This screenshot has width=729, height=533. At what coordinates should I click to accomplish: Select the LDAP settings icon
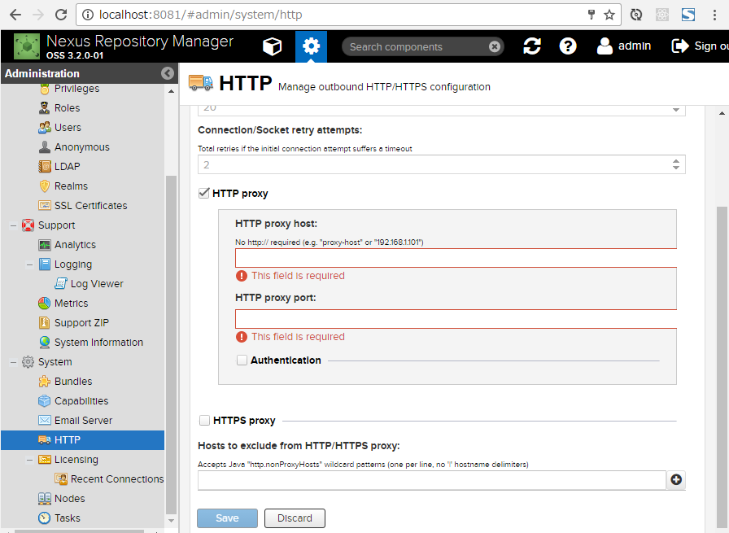pos(46,166)
